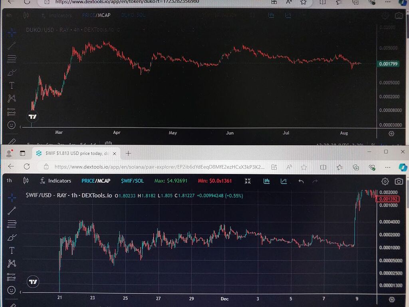Open the price scale settings in the $WIF chart corner

pos(391,299)
